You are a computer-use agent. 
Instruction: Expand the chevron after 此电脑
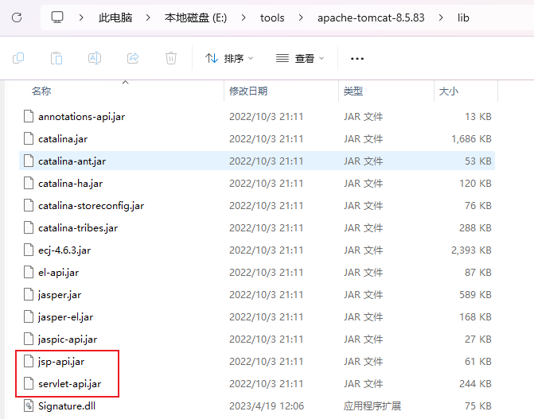148,17
